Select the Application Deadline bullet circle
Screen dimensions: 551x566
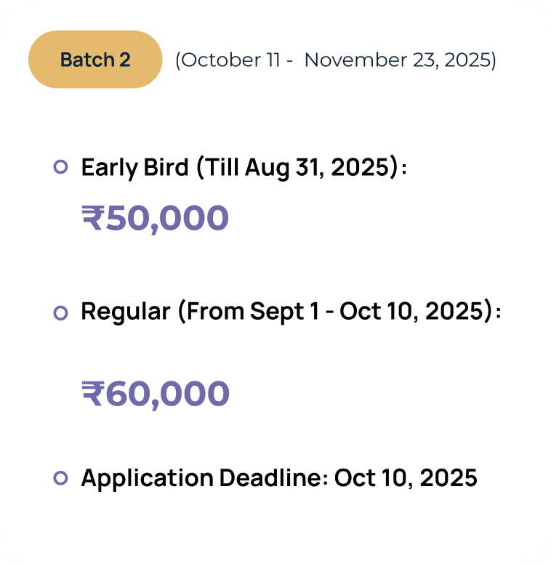[x=60, y=478]
